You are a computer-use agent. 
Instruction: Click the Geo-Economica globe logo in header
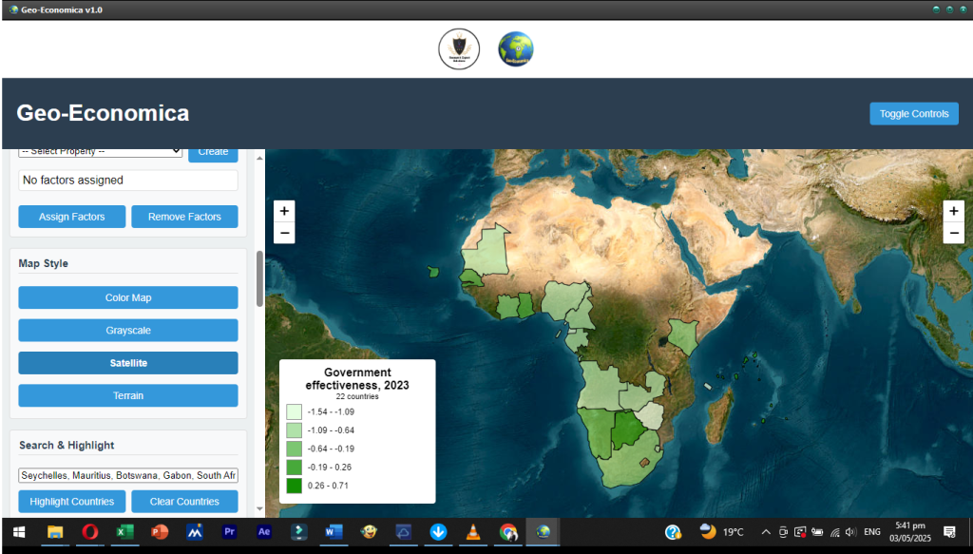click(x=516, y=48)
